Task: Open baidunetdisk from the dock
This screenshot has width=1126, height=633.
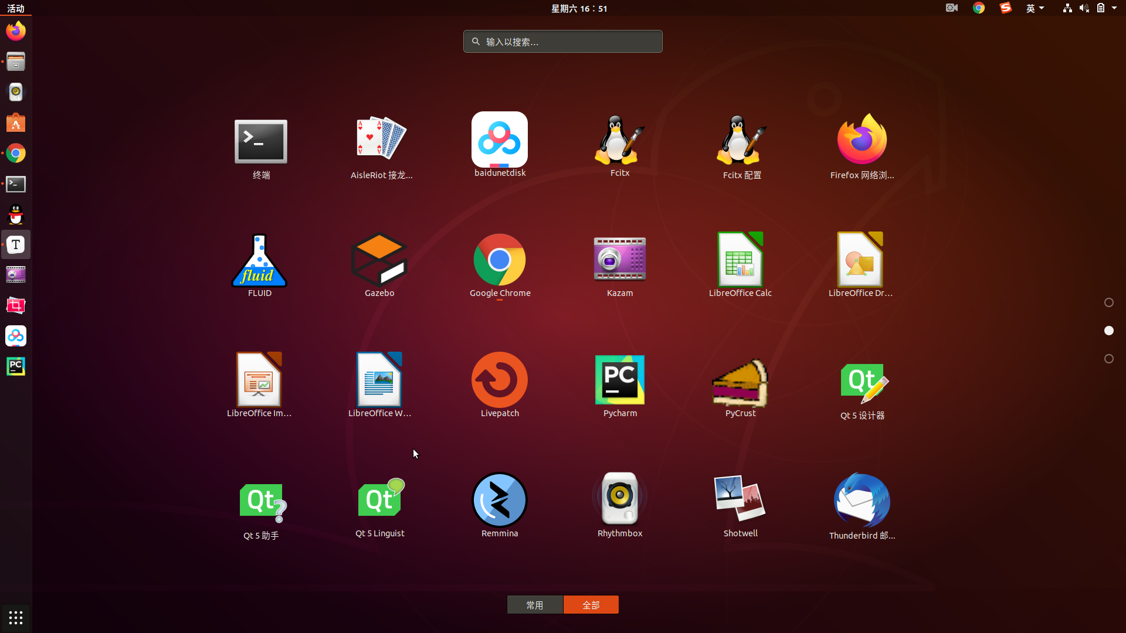Action: (x=16, y=336)
